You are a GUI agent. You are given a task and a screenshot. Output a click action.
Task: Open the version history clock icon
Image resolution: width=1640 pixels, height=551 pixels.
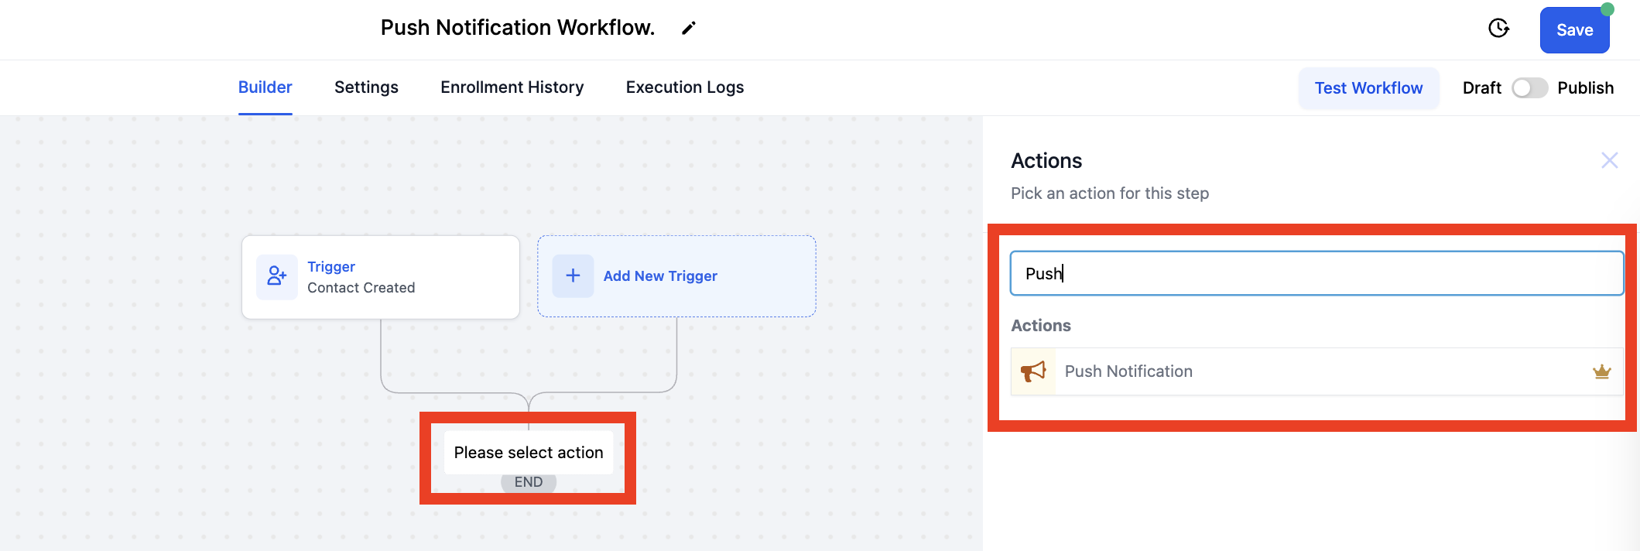(x=1498, y=29)
